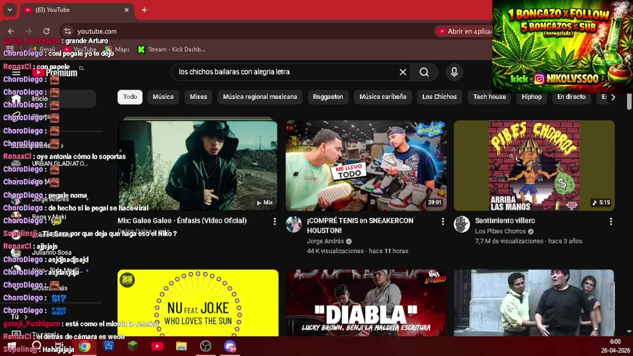633x356 pixels.
Task: Open a new Chrome tab
Action: pyautogui.click(x=144, y=10)
